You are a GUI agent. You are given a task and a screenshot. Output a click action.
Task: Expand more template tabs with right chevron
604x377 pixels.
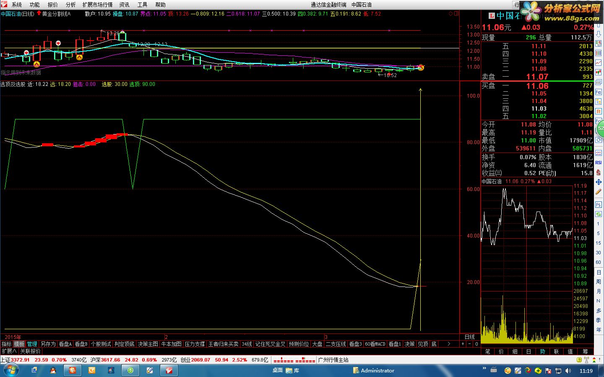(x=449, y=344)
